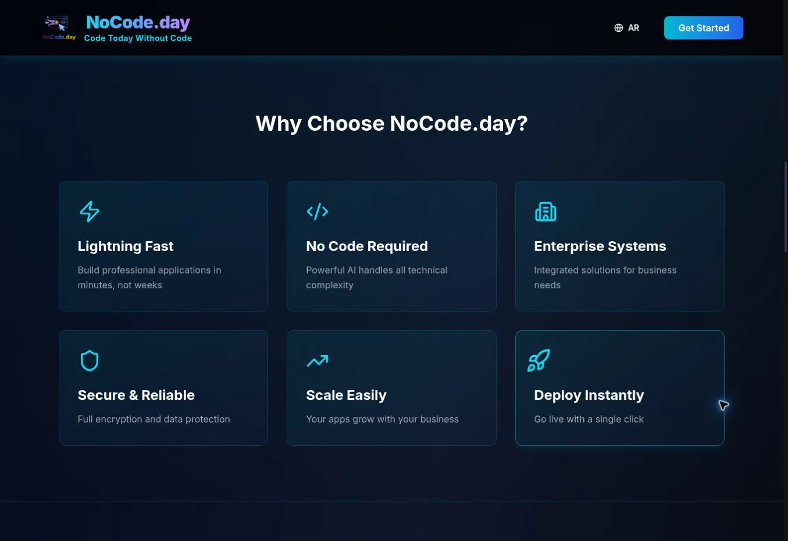This screenshot has height=541, width=788.
Task: Click the code brackets icon
Action: coord(318,212)
